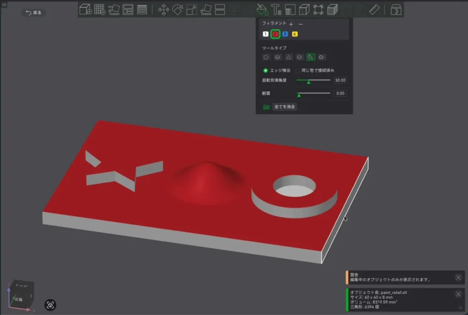Remove a filament with the minus icon
This screenshot has width=468, height=315.
(301, 24)
